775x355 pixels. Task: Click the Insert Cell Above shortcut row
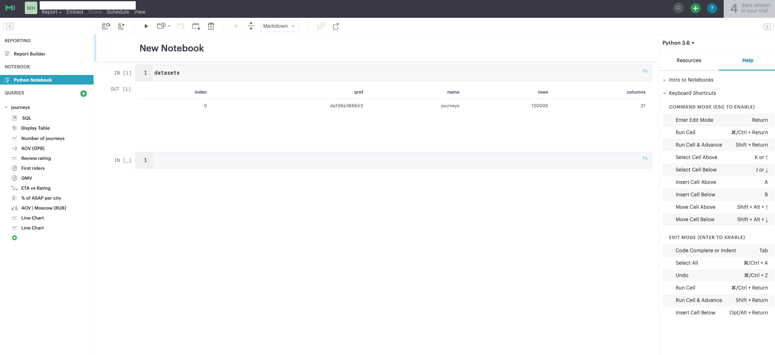pos(719,182)
